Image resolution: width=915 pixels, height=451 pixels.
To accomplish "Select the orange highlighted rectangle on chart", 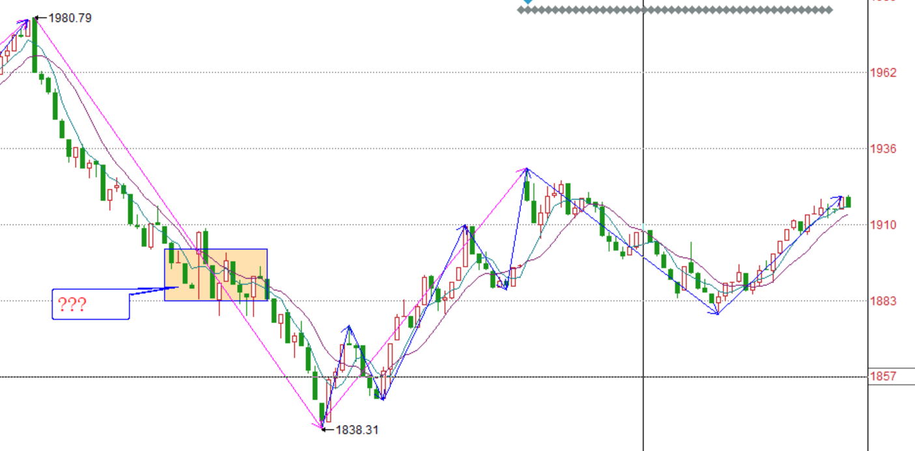I will tap(216, 275).
